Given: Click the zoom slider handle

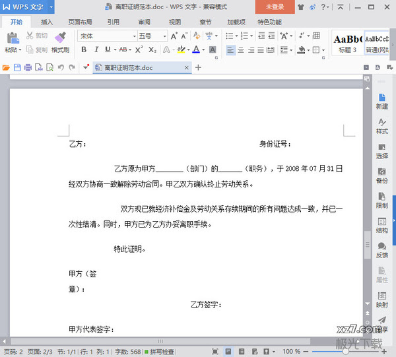Looking at the screenshot, I should pos(345,352).
